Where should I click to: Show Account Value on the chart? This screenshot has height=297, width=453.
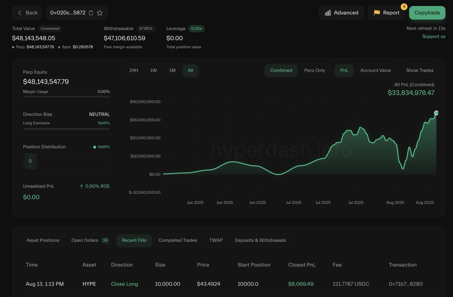click(x=376, y=70)
